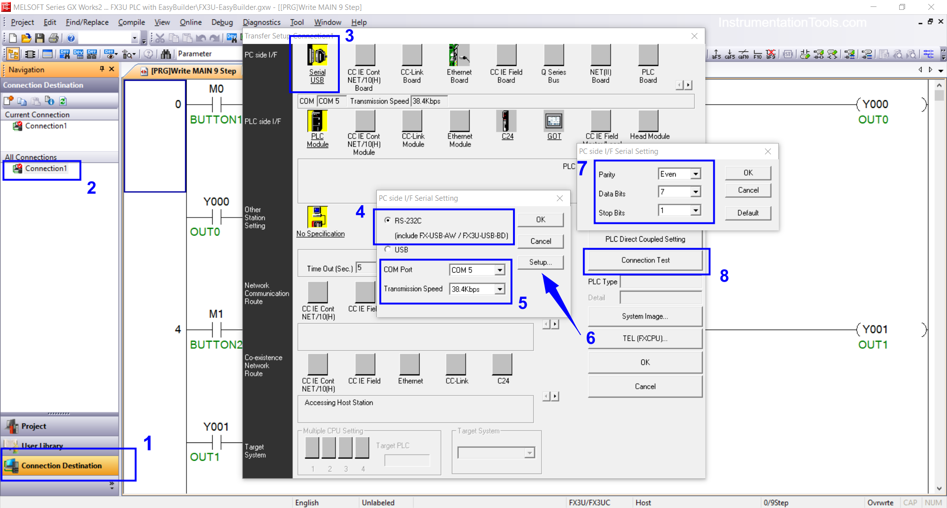Click the Dev watch eye icon

[x=109, y=54]
